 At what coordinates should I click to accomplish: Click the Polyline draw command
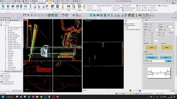coord(116,10)
